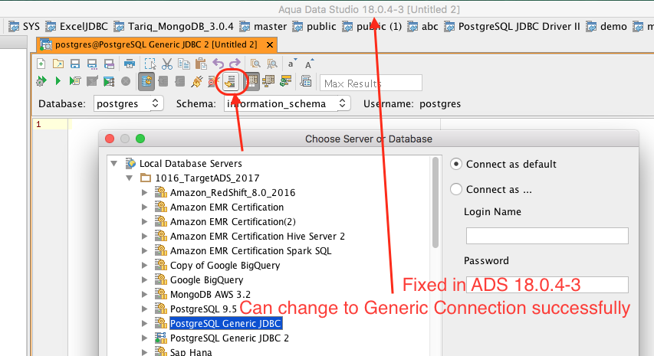This screenshot has width=654, height=356.
Task: Open Tariq_MongoDB_3.0.4 tab
Action: pyautogui.click(x=174, y=27)
